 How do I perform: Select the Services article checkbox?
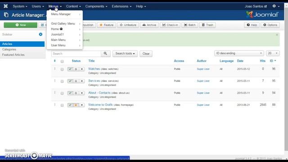coord(62,81)
